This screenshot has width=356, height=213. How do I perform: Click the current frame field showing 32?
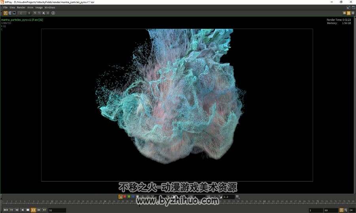[57, 210]
